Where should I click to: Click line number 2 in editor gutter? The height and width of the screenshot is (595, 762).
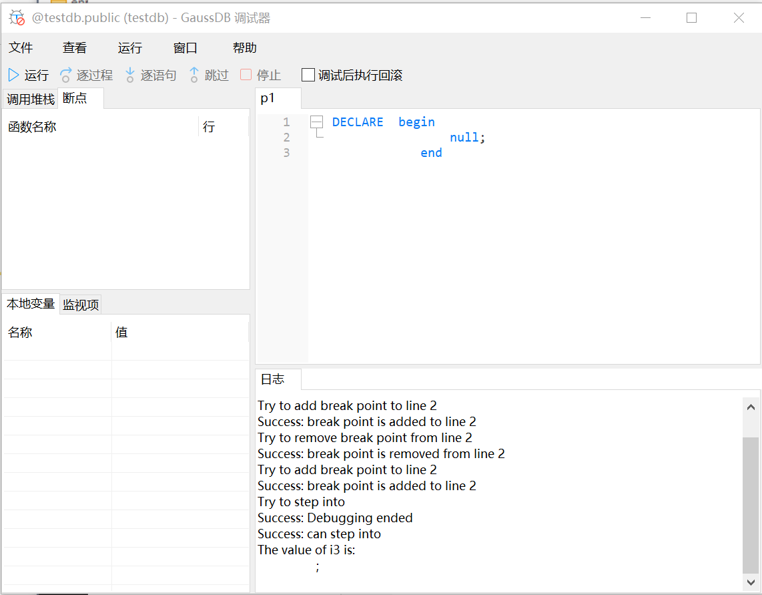pos(286,138)
